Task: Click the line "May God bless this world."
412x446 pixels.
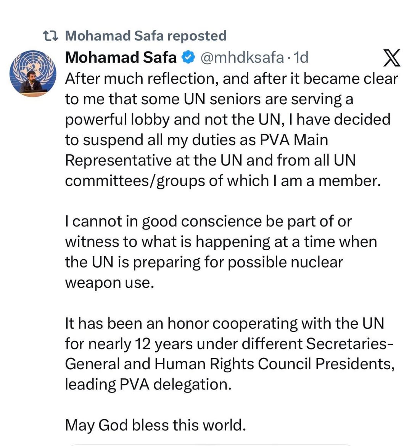Action: click(155, 425)
